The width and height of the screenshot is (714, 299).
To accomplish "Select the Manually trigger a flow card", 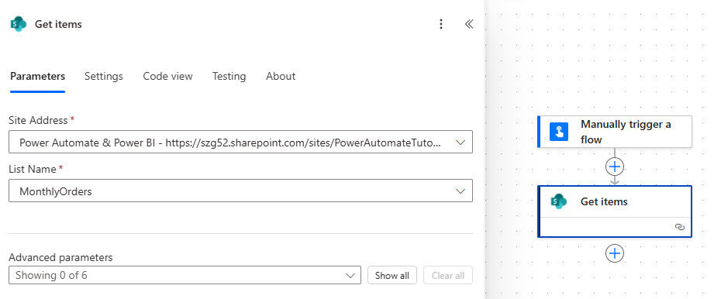I will click(x=615, y=132).
